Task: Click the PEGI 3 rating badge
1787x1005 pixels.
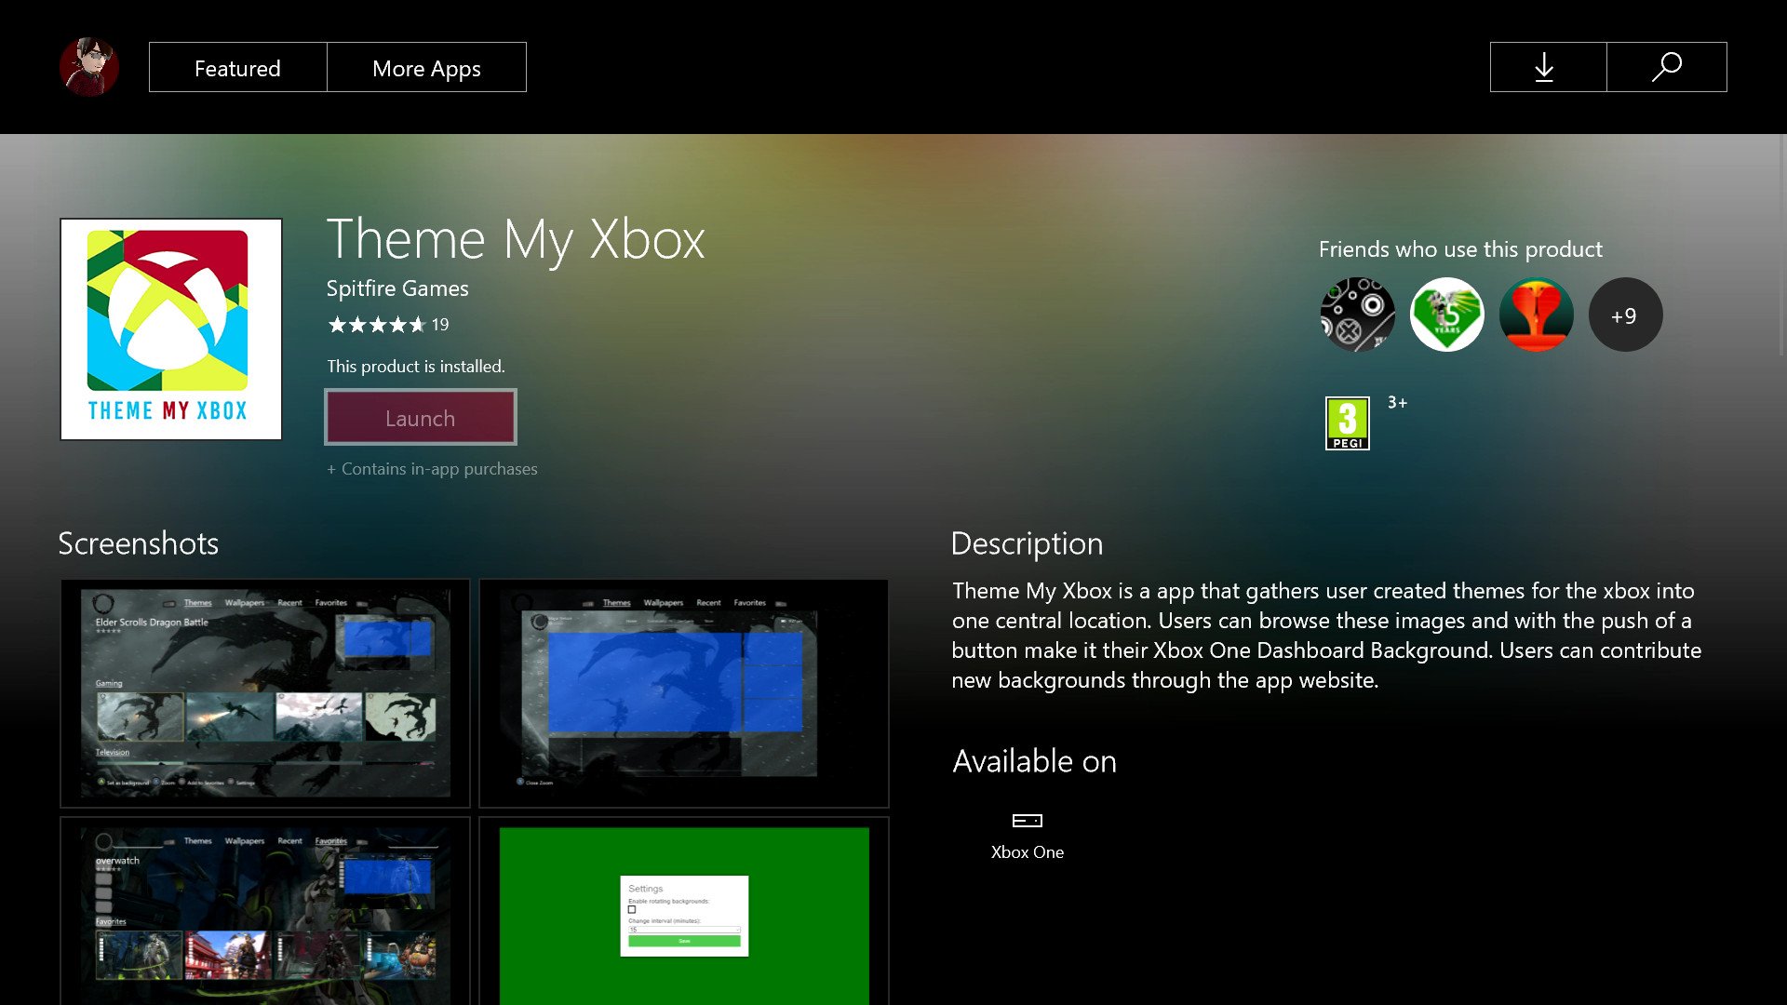Action: pos(1347,423)
